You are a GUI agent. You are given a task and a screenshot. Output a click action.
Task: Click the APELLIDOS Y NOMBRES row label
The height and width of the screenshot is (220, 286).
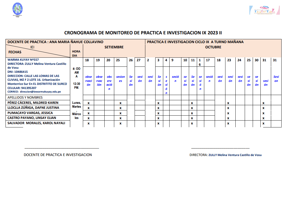point(25,98)
